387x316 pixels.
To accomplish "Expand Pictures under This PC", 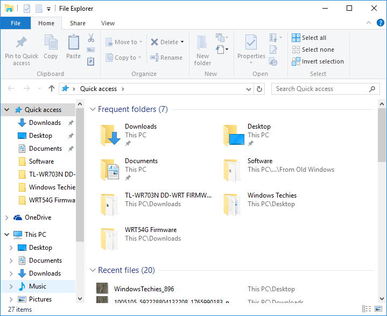I will [x=11, y=299].
